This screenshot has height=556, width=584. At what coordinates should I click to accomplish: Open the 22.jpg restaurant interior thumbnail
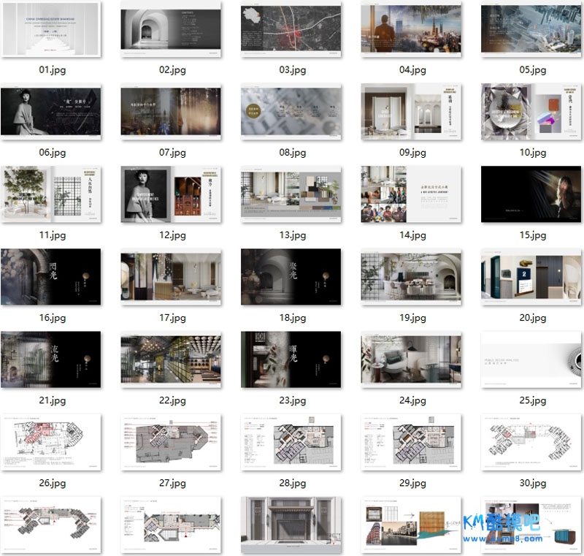(171, 360)
